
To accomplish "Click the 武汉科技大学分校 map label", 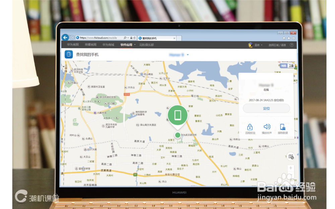I will 78,71.
